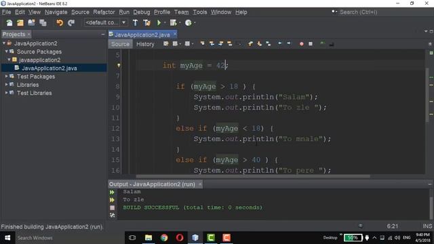The image size is (434, 244).
Task: Start Macro Recording with the red icon
Action: click(301, 43)
